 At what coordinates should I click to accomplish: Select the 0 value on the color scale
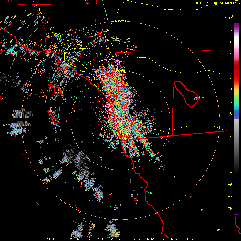231,114
